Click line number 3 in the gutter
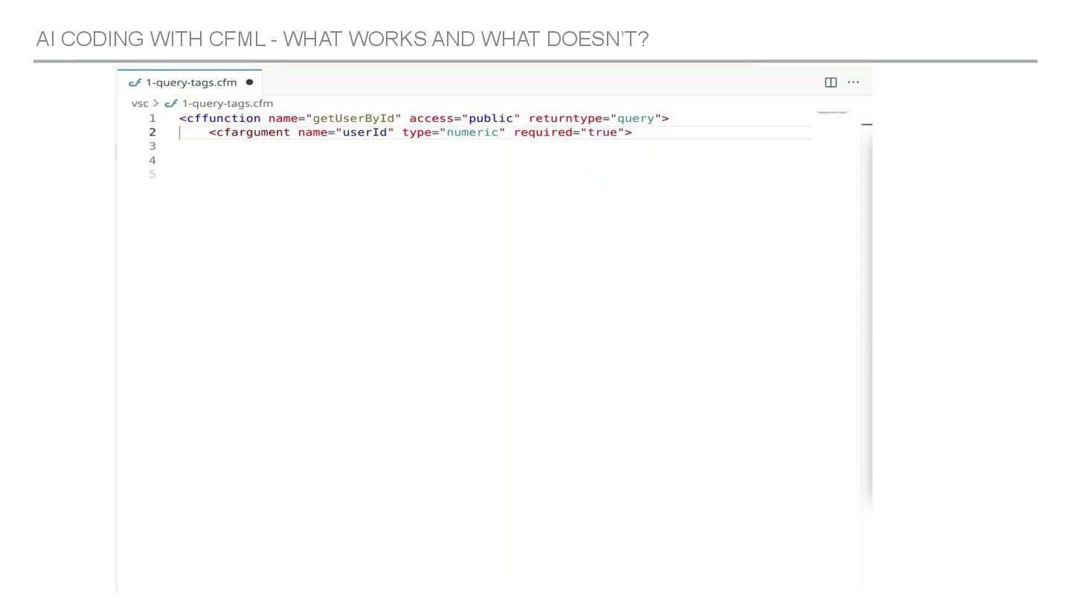This screenshot has height=602, width=1071. 152,146
